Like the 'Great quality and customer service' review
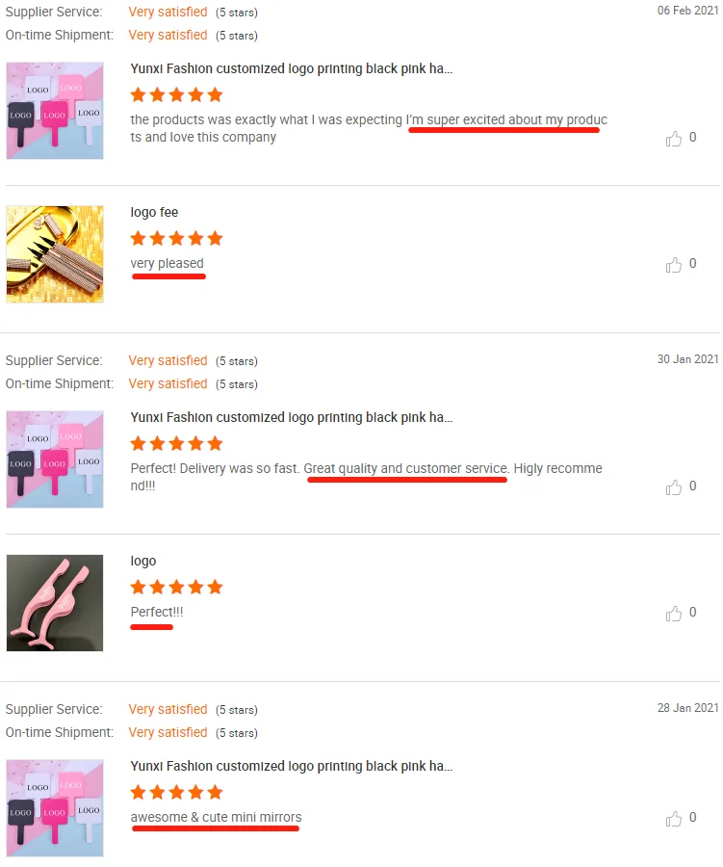 pyautogui.click(x=674, y=487)
